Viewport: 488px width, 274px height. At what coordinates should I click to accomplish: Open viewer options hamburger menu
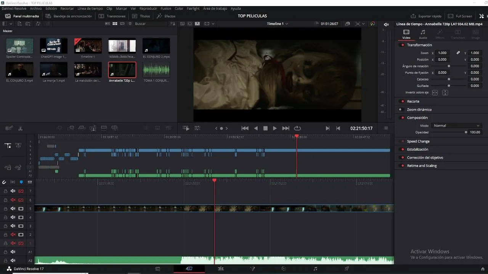(386, 128)
